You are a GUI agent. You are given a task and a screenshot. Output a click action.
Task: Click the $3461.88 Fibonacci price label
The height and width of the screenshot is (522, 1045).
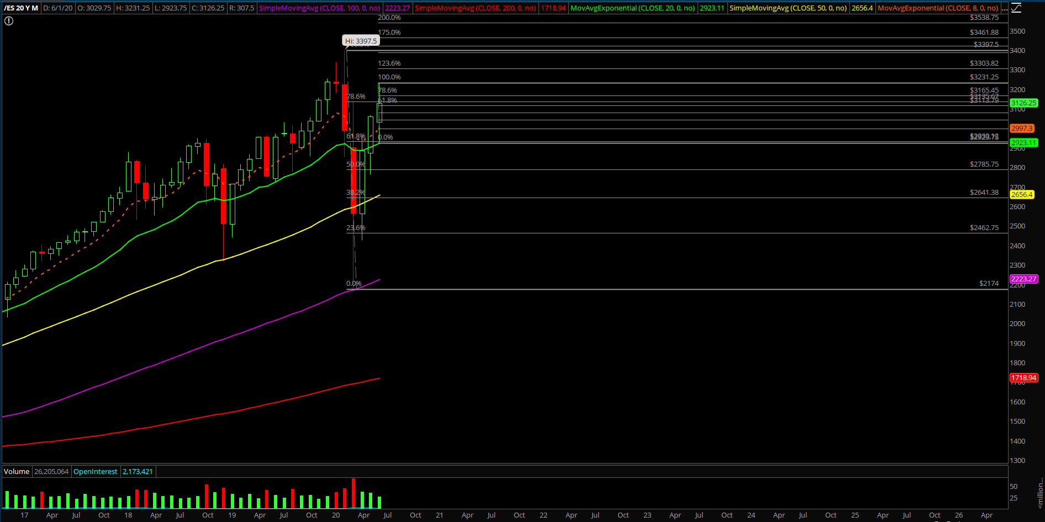[984, 33]
